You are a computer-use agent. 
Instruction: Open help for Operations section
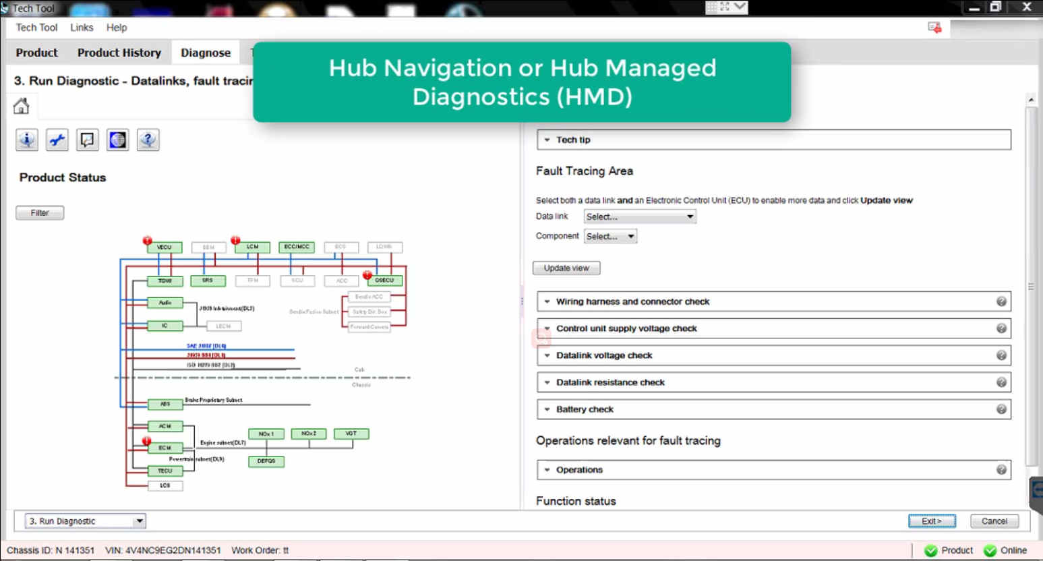[1001, 470]
